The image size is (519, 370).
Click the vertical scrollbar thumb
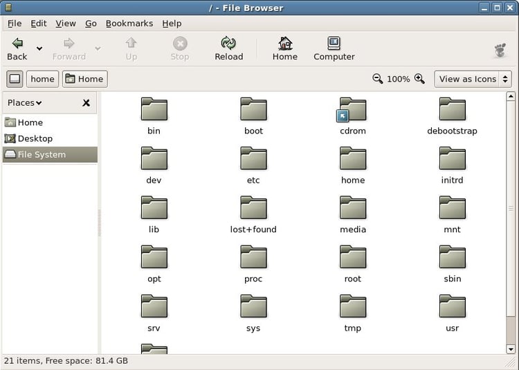(x=511, y=208)
